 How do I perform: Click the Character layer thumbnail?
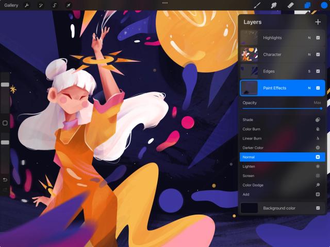(249, 55)
